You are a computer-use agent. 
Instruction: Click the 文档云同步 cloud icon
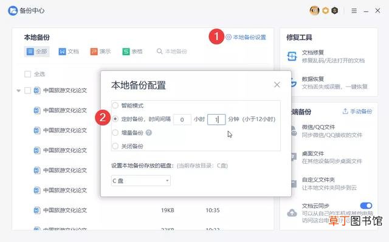point(292,213)
